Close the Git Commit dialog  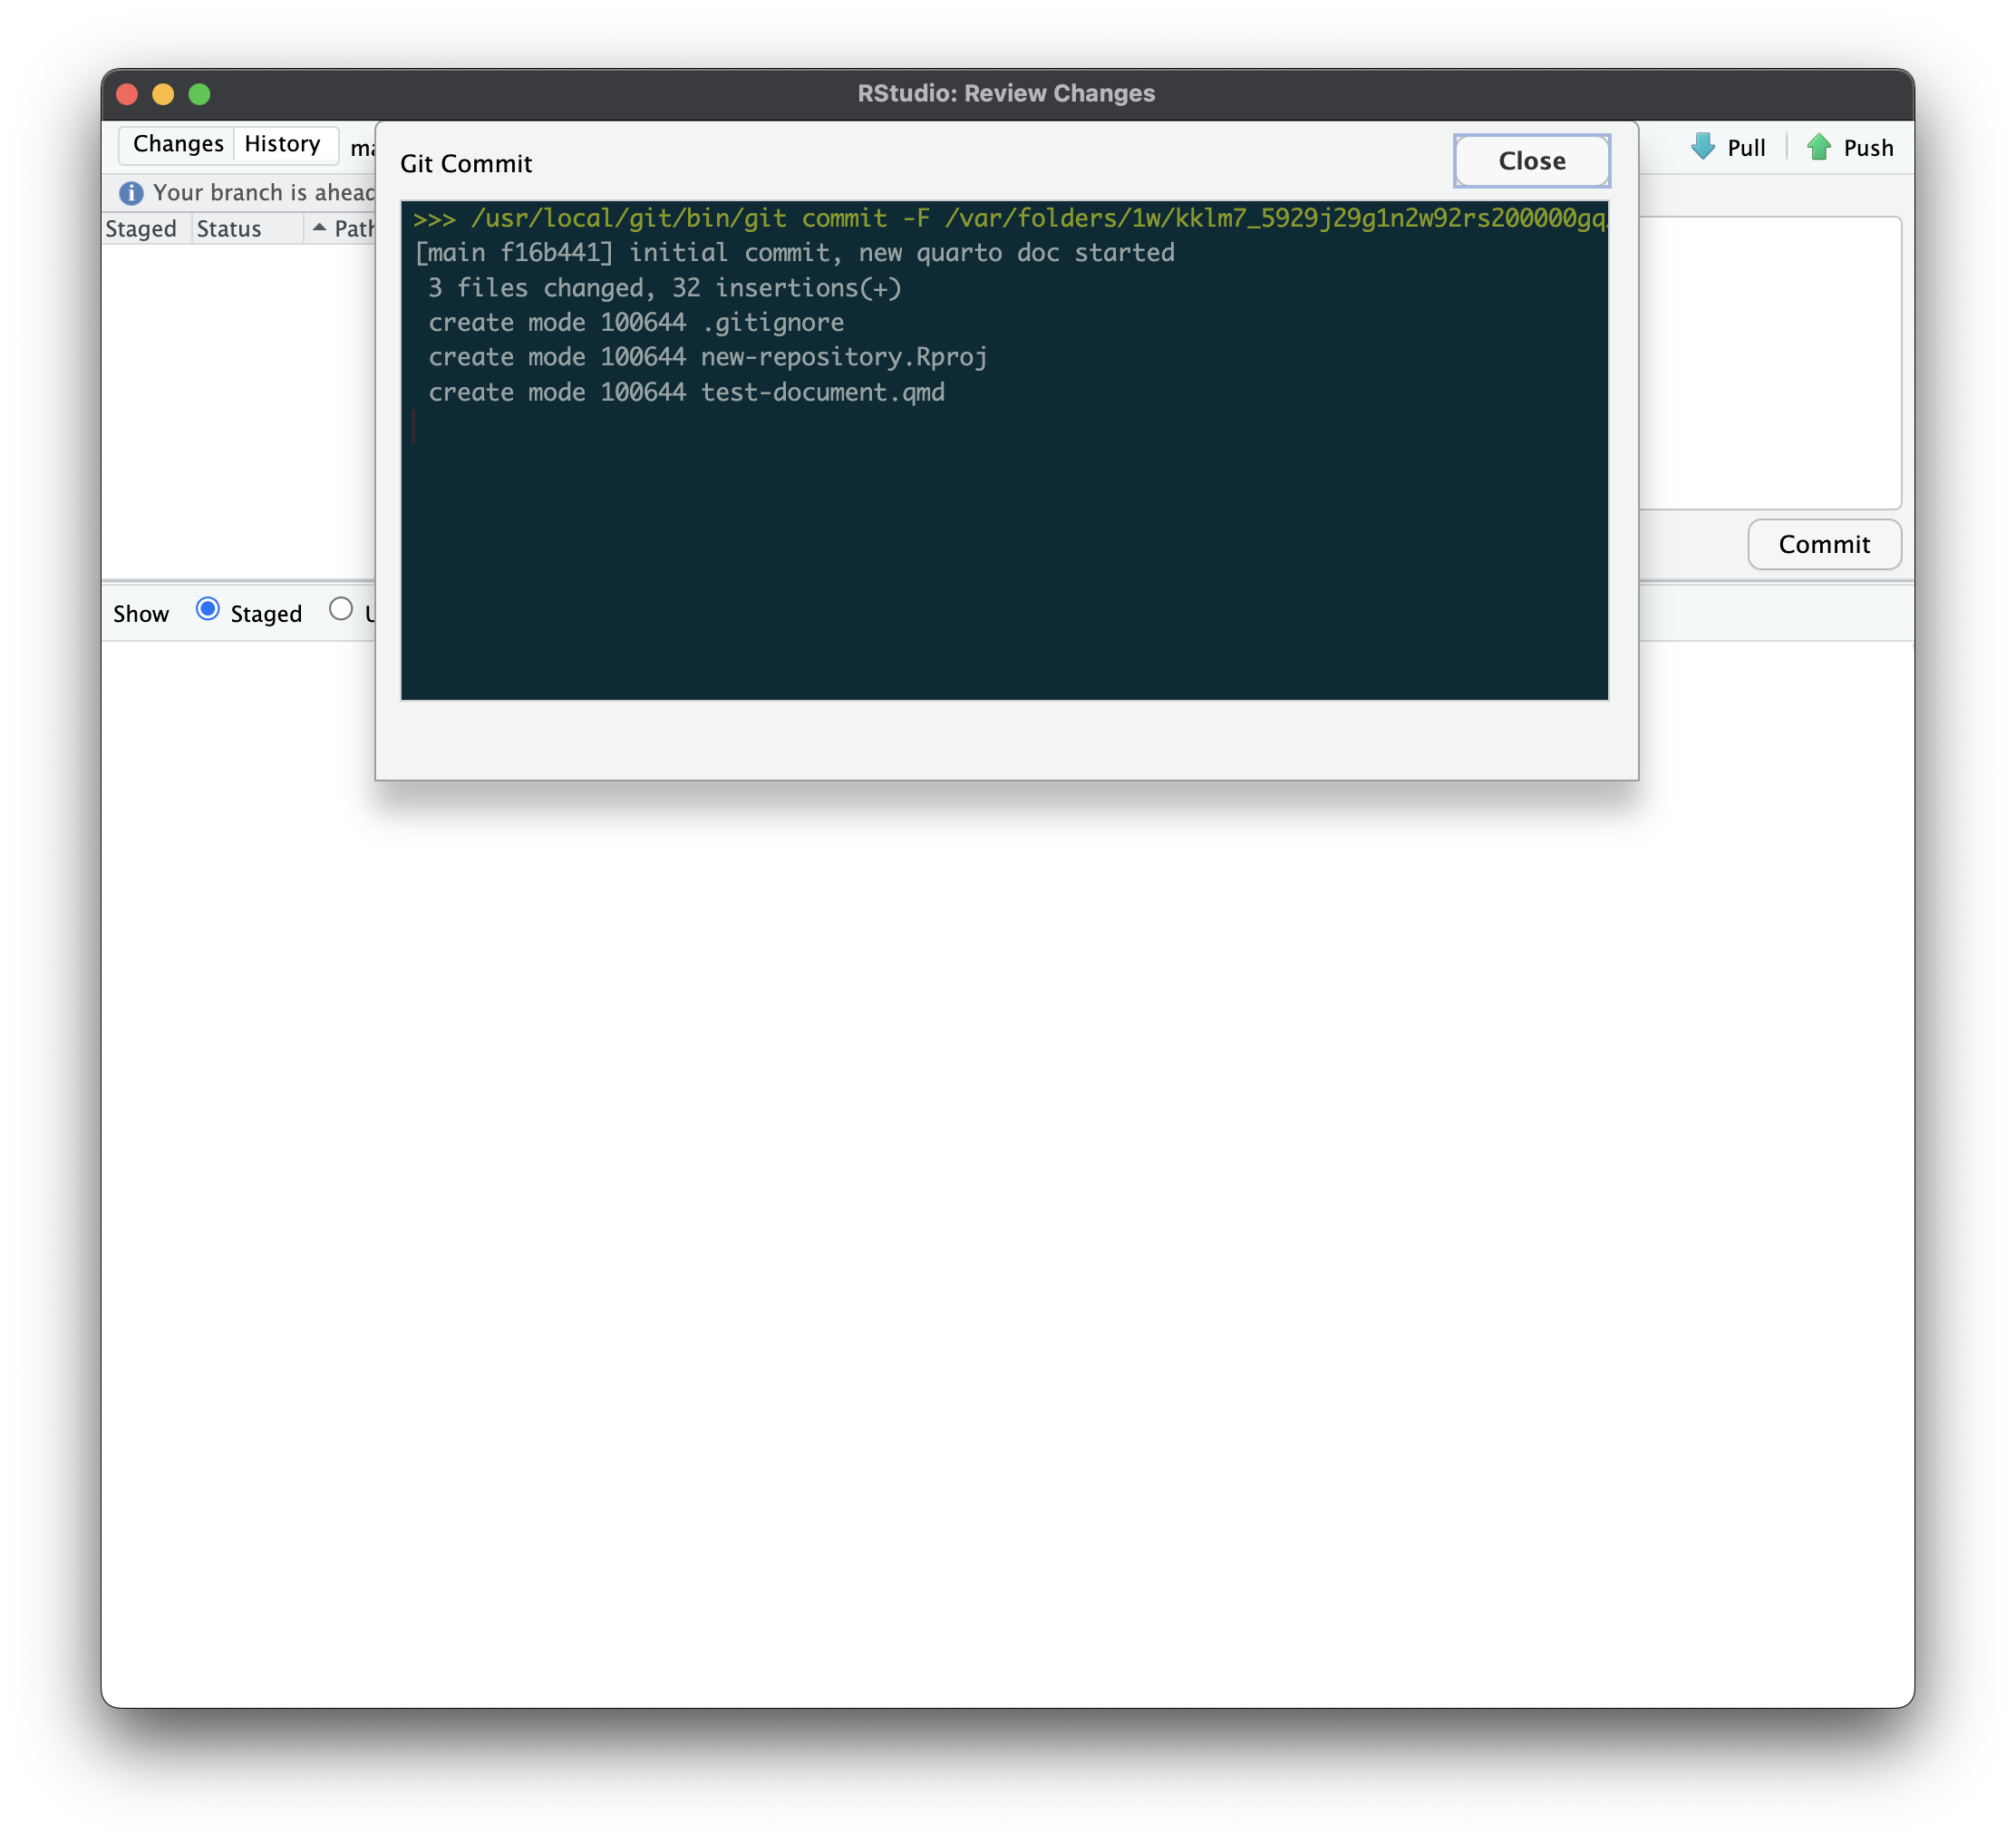click(x=1531, y=161)
